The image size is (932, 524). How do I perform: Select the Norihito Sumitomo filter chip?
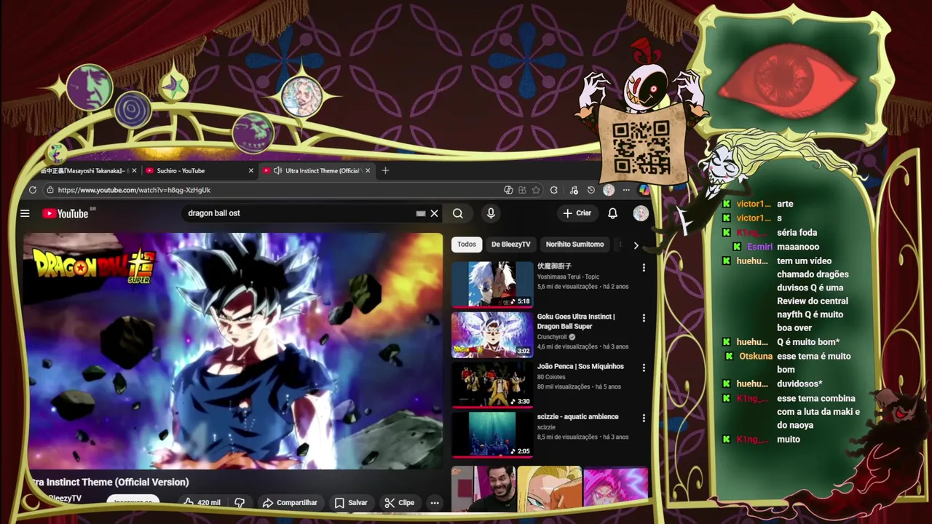[574, 245]
